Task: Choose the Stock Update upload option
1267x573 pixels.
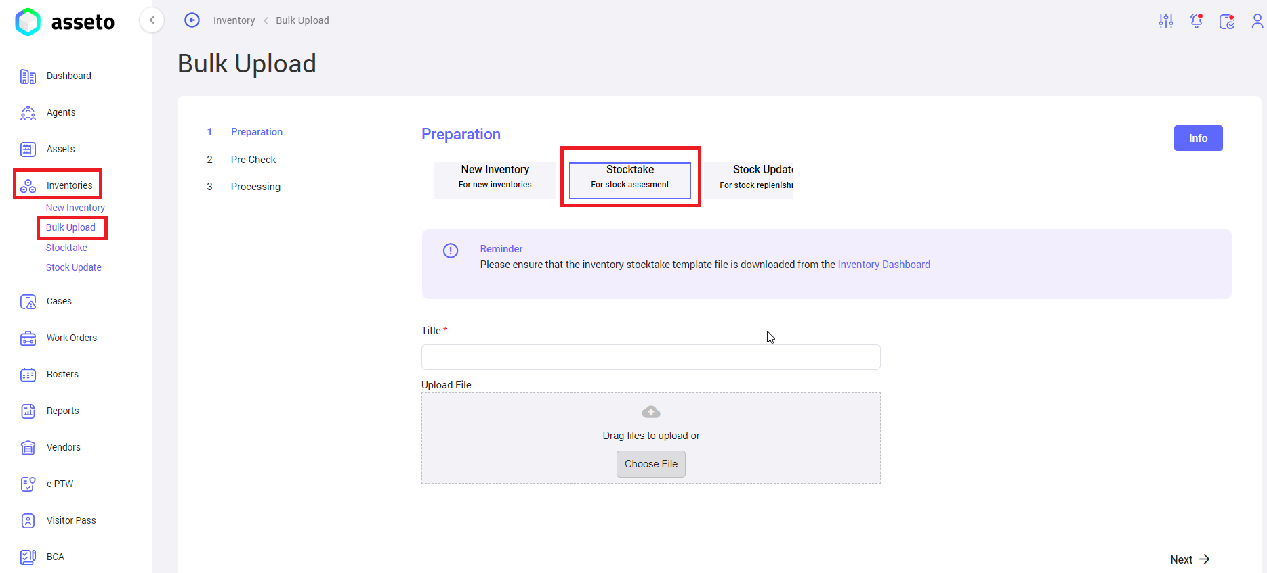Action: point(749,177)
